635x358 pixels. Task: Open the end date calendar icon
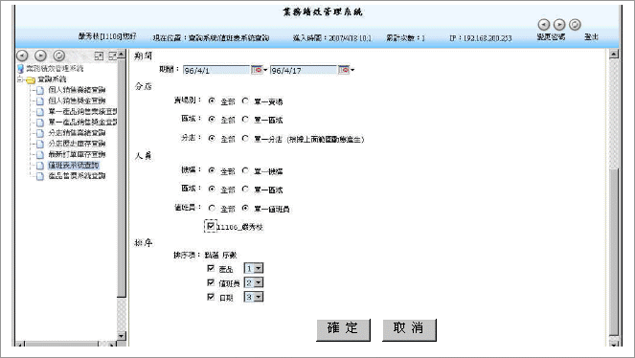point(344,70)
